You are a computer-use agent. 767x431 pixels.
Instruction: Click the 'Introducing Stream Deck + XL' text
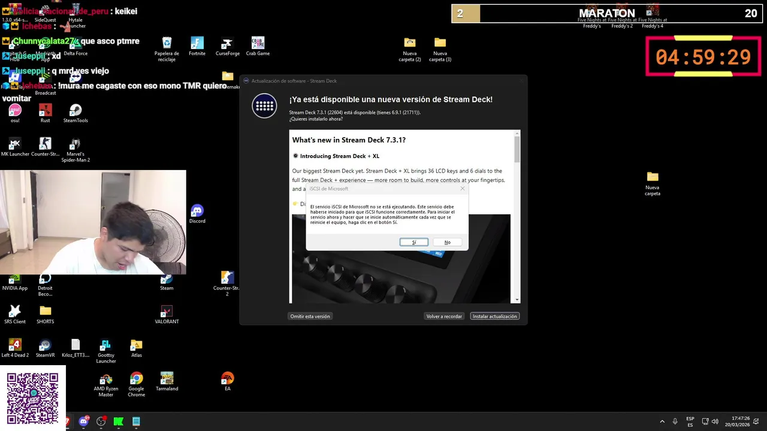[339, 156]
